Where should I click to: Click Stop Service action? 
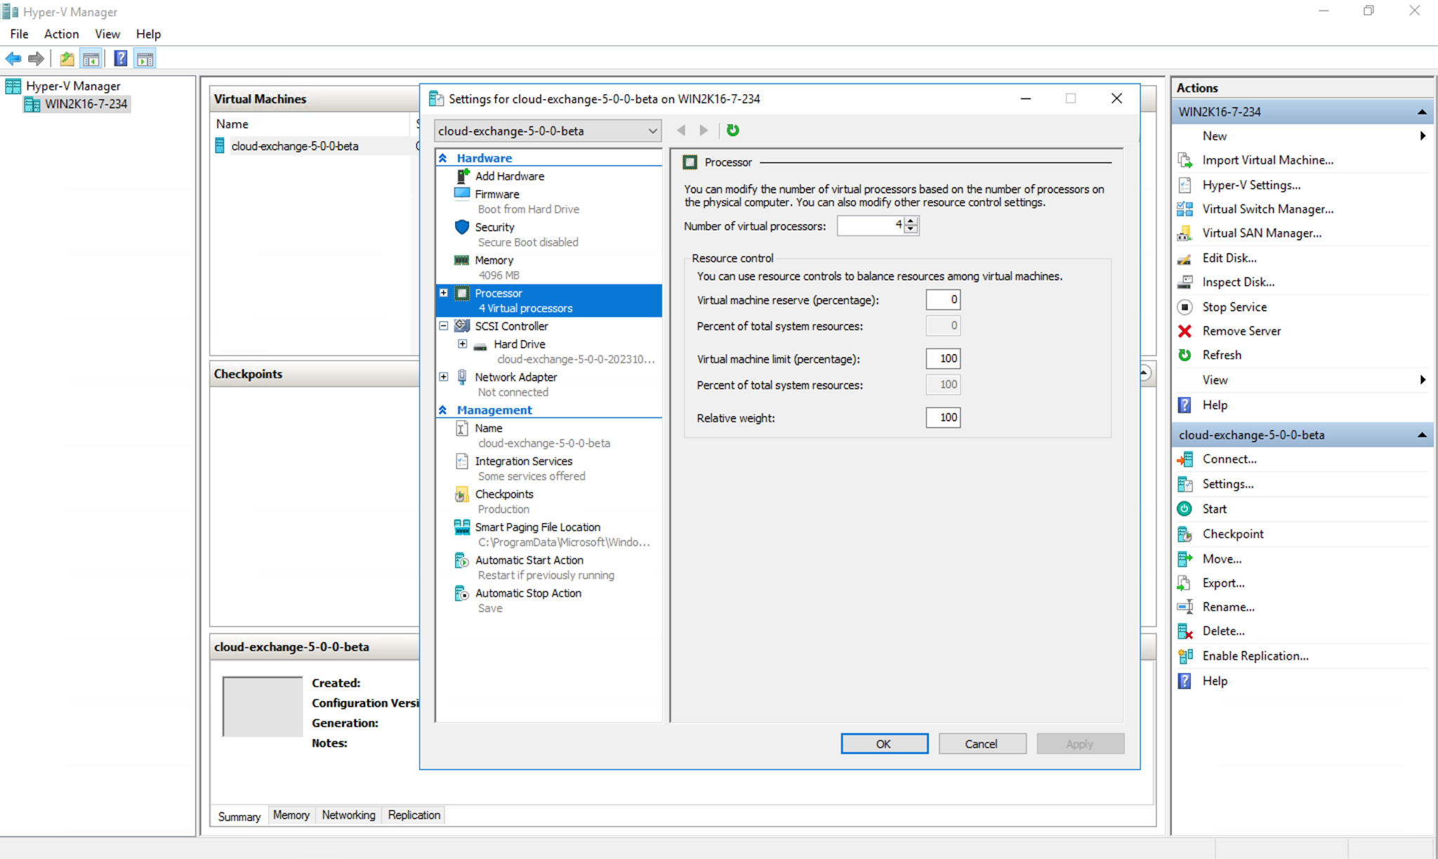(x=1234, y=307)
